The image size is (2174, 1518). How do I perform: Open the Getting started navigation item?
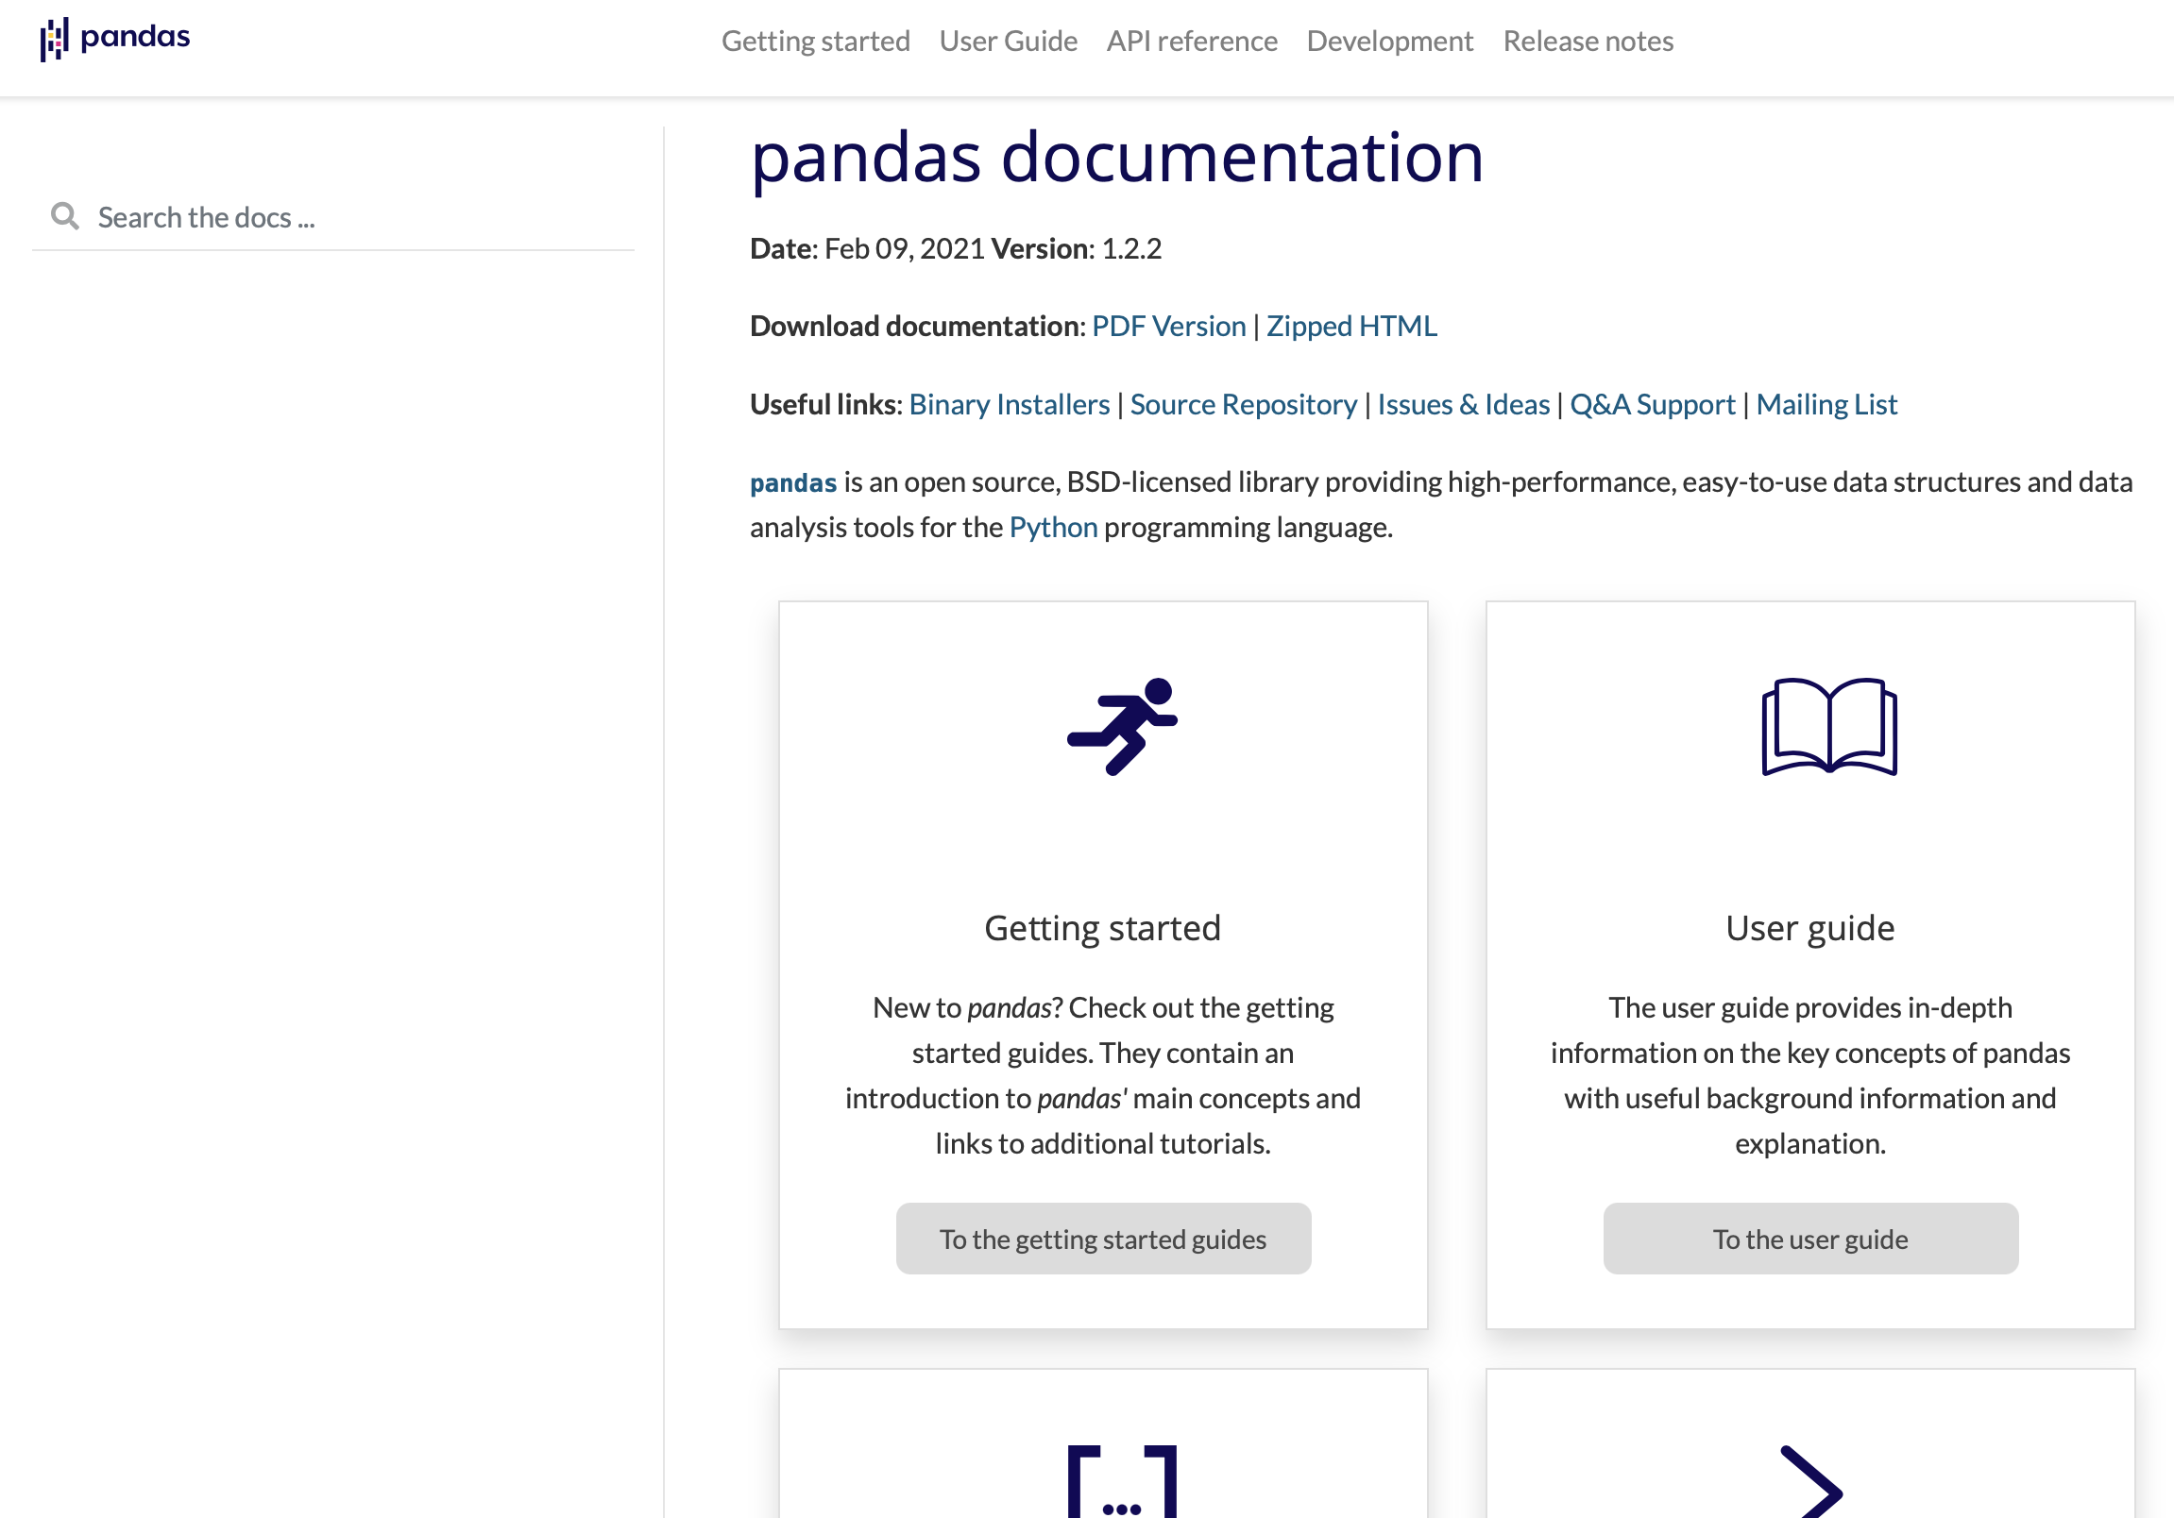click(x=815, y=41)
